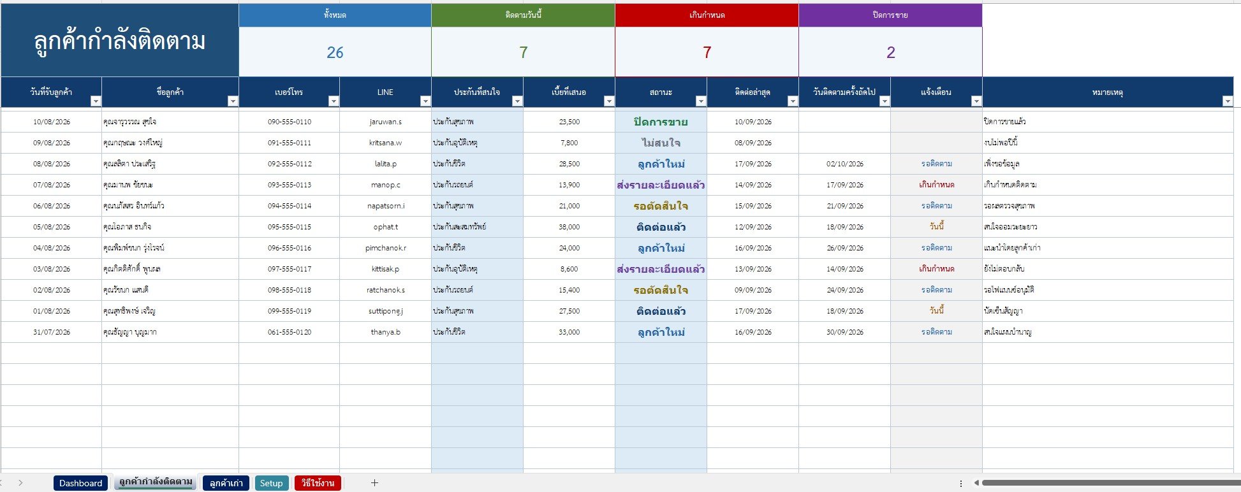Expand the ติดต่อล่าสุด filter arrow
This screenshot has height=492, width=1241.
[x=793, y=101]
